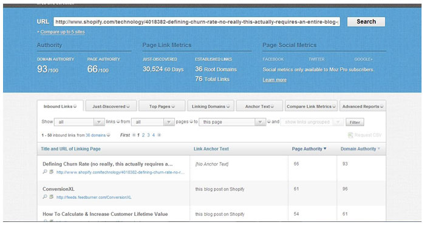Click the 'Learn more' link
The image size is (427, 225).
[275, 79]
